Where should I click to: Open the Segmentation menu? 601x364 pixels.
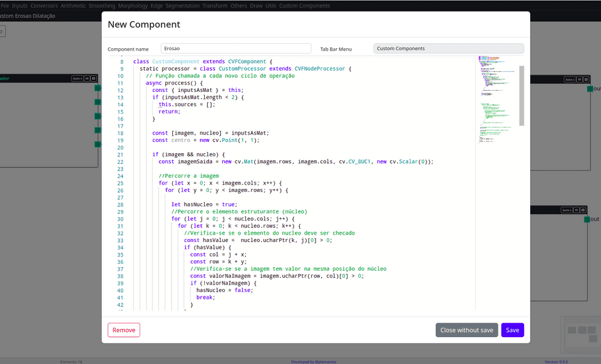[182, 6]
